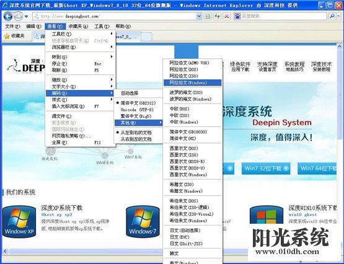This screenshot has height=264, width=344.
Task: Click the compatibility view icon
Action: 208,16
